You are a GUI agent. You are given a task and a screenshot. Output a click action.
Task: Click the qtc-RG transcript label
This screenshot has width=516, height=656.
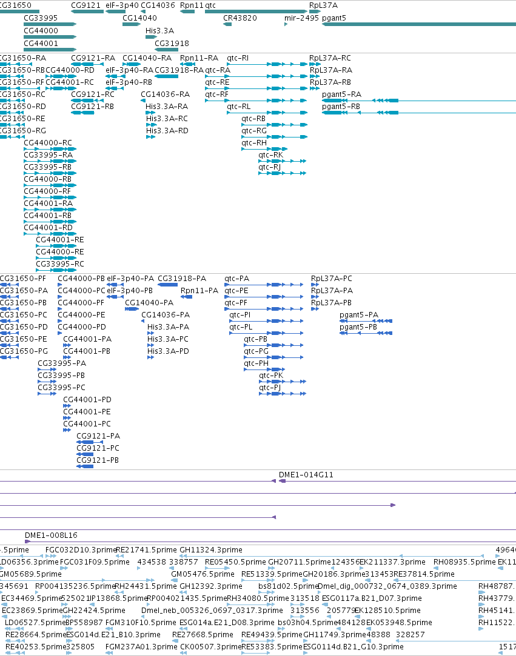point(254,130)
